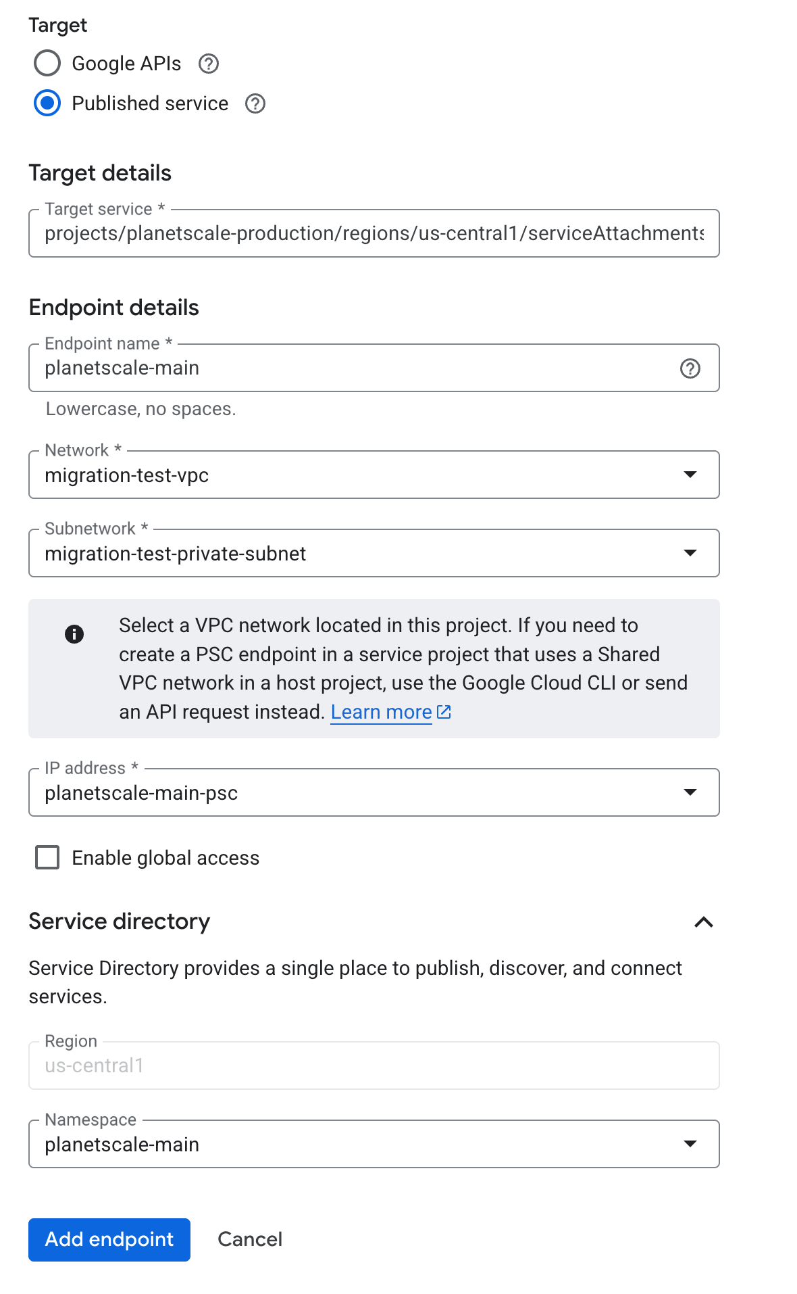
Task: Enable global access checkbox
Action: click(47, 857)
